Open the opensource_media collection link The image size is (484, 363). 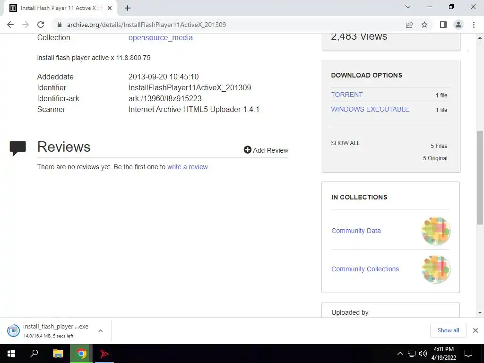(x=161, y=38)
